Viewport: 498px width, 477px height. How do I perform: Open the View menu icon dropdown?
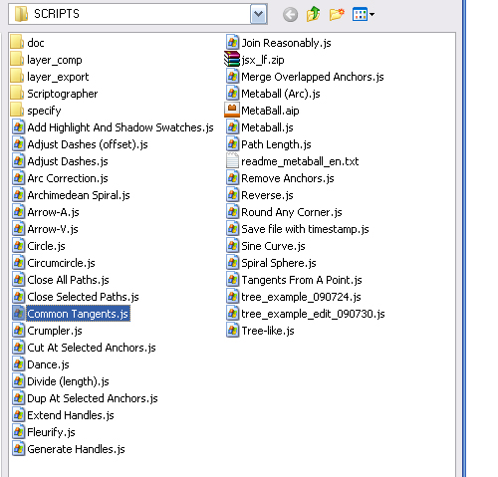364,14
